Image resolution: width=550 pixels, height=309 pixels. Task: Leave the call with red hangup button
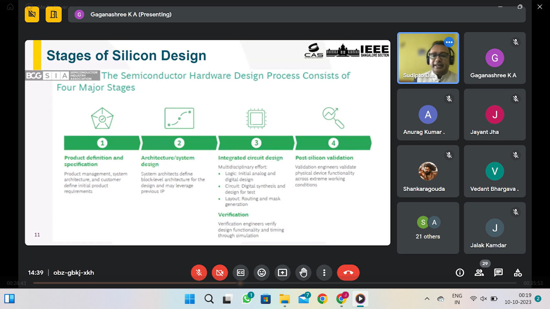pos(348,273)
